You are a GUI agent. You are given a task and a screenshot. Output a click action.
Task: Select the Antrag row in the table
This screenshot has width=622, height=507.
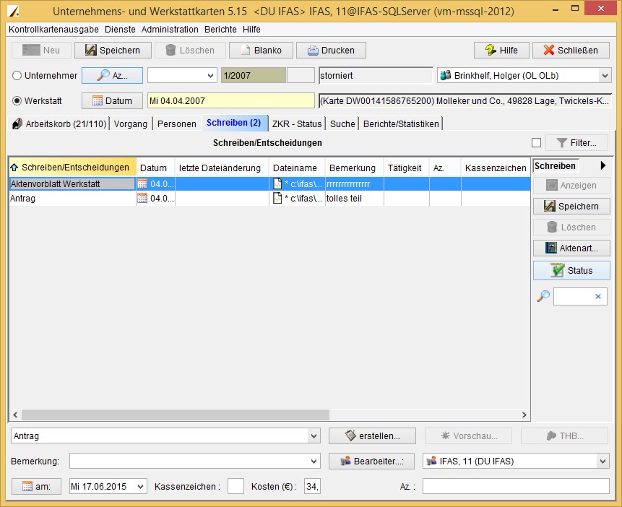click(x=269, y=199)
